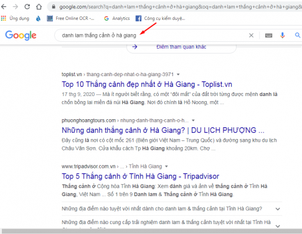Open Những danh thắng cảnh ở Hà Giang result
This screenshot has width=302, height=234.
[163, 130]
